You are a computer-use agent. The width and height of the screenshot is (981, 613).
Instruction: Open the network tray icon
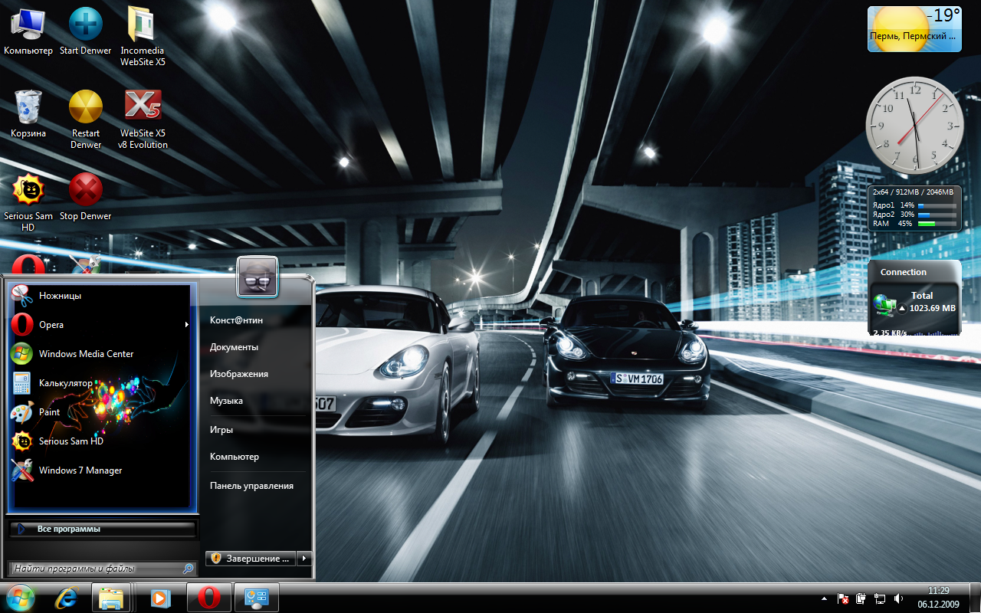coord(880,598)
